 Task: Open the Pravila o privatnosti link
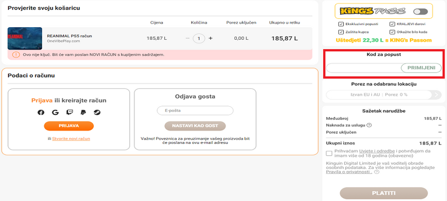tap(349, 172)
